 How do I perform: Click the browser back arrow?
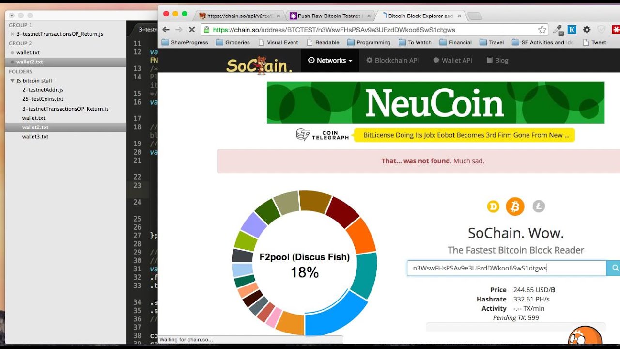[x=166, y=30]
